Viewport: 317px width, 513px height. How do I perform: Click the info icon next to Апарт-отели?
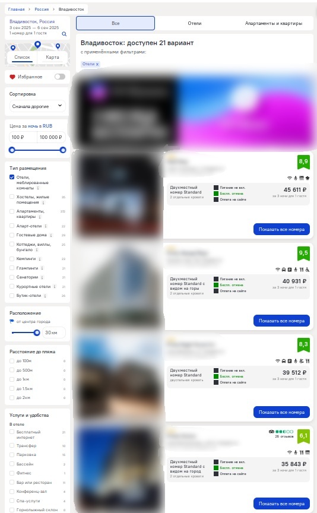46,226
